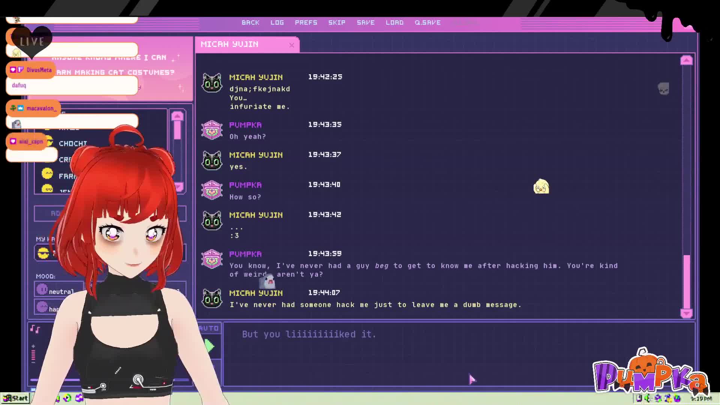The image size is (720, 405).
Task: Click the speaker volume tray icon
Action: pos(648,398)
